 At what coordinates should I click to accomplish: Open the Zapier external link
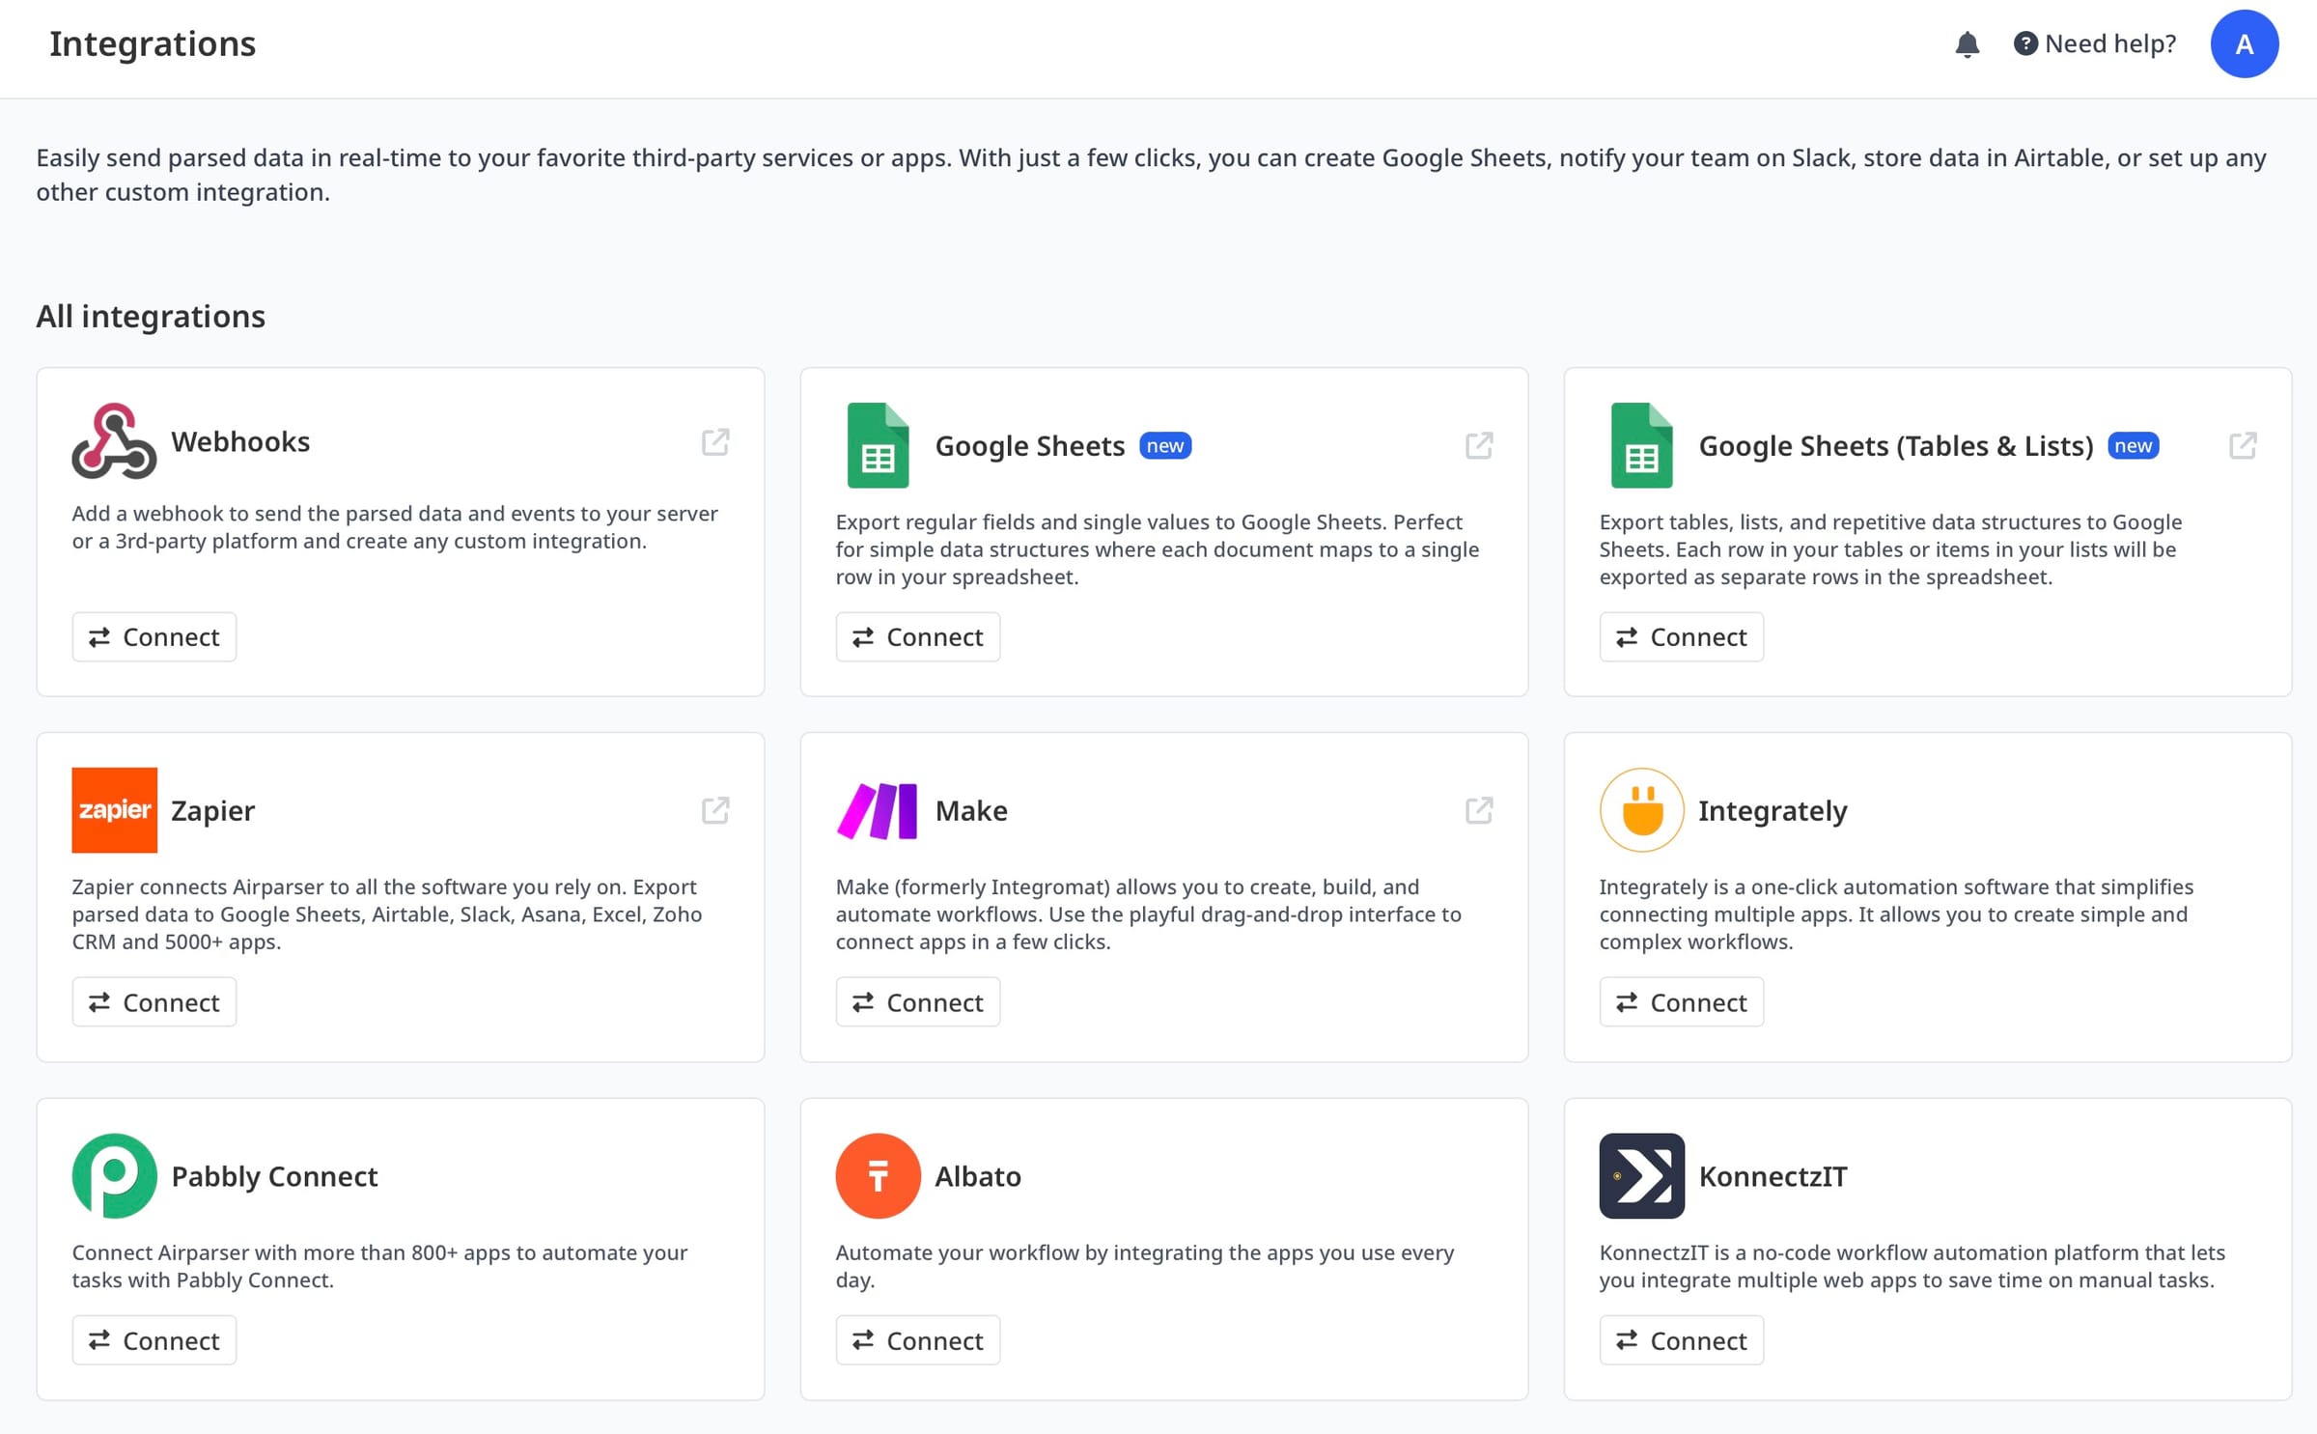pos(715,810)
